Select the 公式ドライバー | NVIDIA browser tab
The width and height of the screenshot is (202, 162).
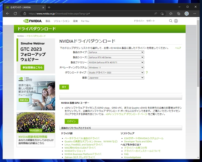25,8
